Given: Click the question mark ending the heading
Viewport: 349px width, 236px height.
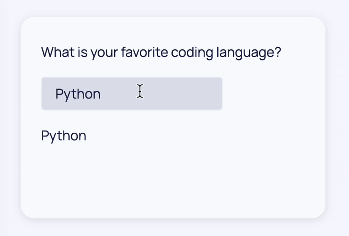Looking at the screenshot, I should (x=278, y=52).
